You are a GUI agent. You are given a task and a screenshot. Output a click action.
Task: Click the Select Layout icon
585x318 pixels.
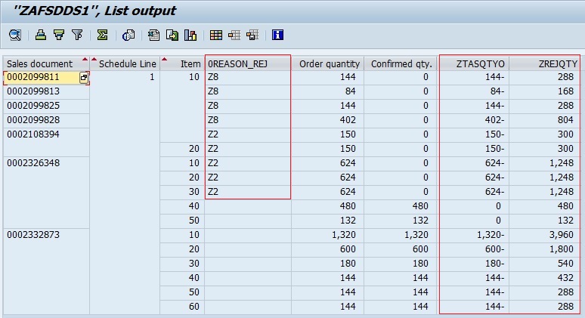click(x=234, y=35)
